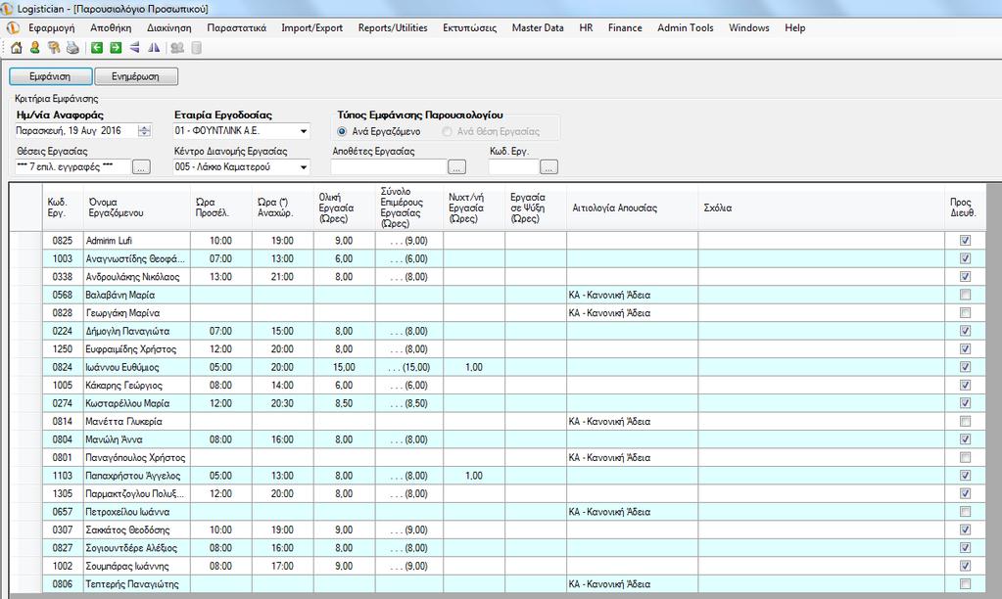
Task: Expand Εταιρία Εργοδοσίας dropdown
Action: (x=304, y=131)
